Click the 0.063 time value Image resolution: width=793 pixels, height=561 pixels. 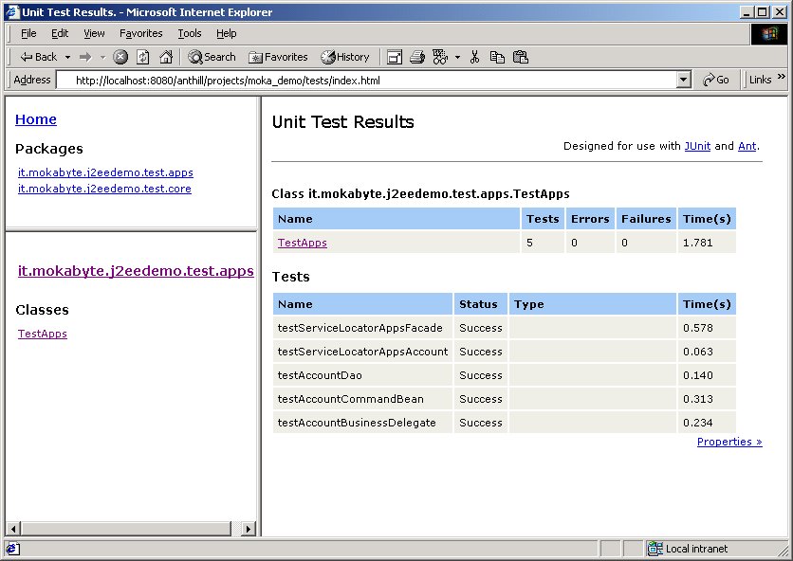click(x=698, y=352)
